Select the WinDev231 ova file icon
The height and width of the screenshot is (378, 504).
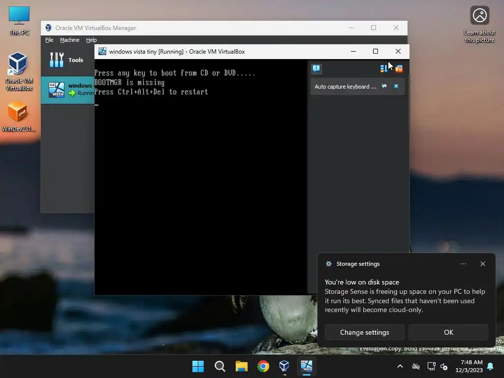(18, 116)
